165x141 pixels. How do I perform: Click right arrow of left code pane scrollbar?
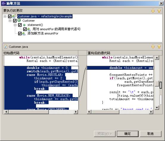click(x=76, y=112)
